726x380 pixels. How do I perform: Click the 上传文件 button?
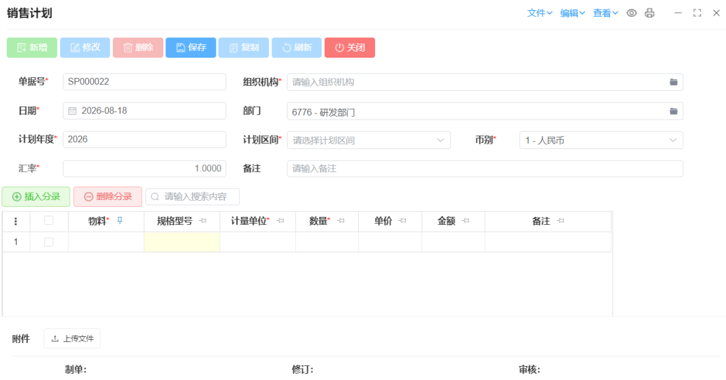point(72,338)
